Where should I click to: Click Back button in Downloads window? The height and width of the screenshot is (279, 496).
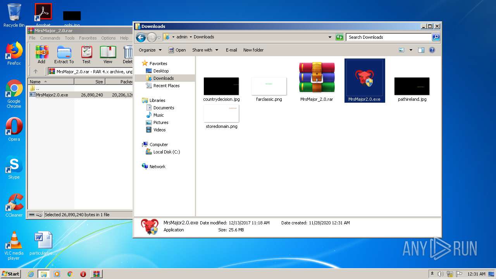[x=141, y=37]
